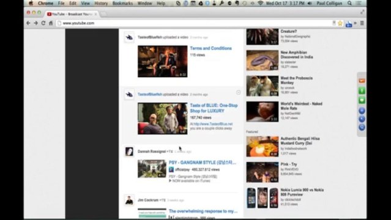Go to the browser Home page icon
391x220 pixels.
tap(51, 23)
